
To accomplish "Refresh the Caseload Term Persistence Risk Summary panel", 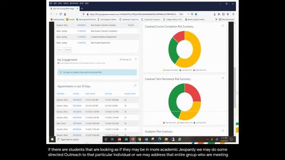I will pyautogui.click(x=223, y=78).
